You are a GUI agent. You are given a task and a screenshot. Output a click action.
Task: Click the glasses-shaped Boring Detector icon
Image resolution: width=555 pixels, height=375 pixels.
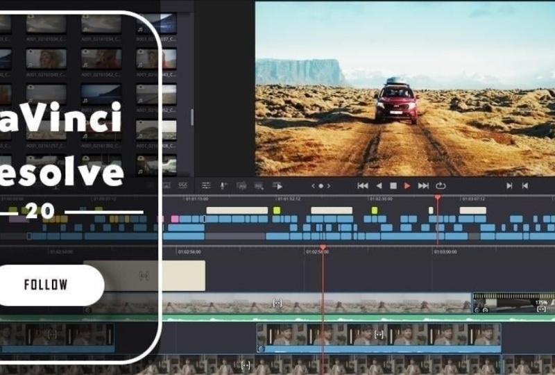tap(183, 185)
